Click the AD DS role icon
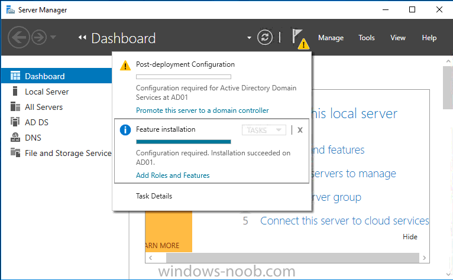The image size is (453, 280). tap(15, 122)
